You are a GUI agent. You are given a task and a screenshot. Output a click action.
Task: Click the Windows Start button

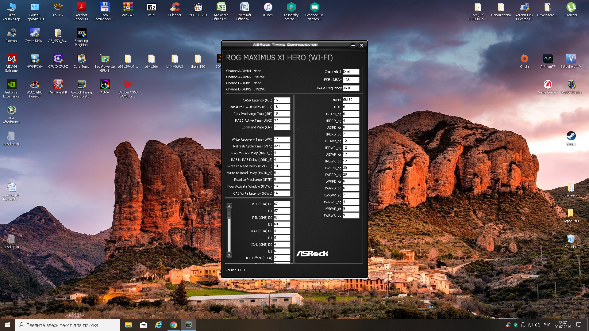tap(7, 325)
